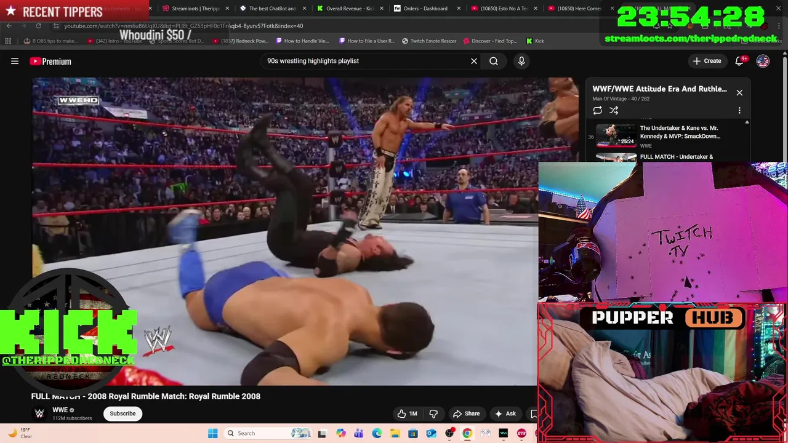Open the WWE channel avatar
The image size is (788, 443).
pos(39,413)
